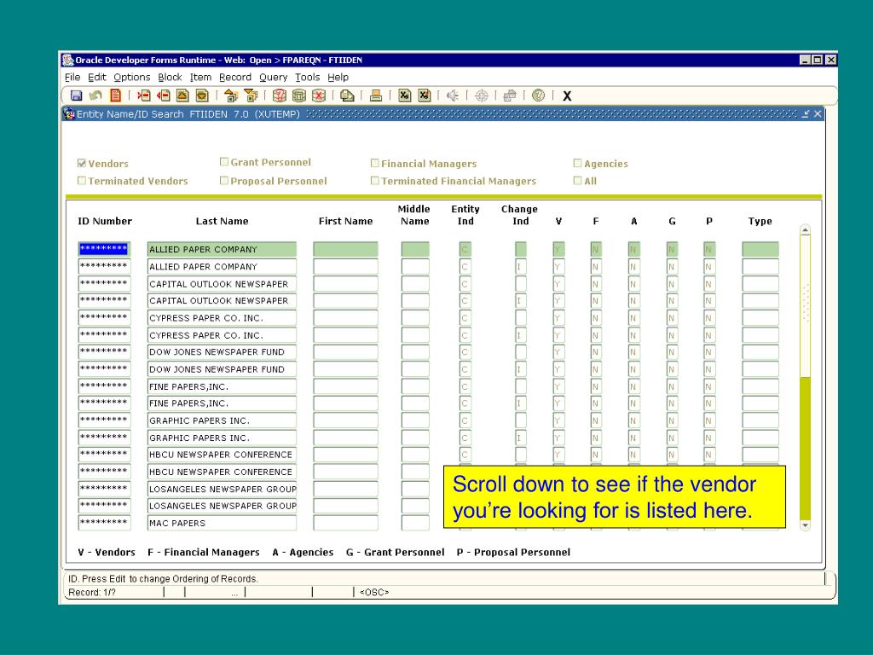Click the Change Ind column header
The width and height of the screenshot is (873, 655).
pyautogui.click(x=519, y=215)
